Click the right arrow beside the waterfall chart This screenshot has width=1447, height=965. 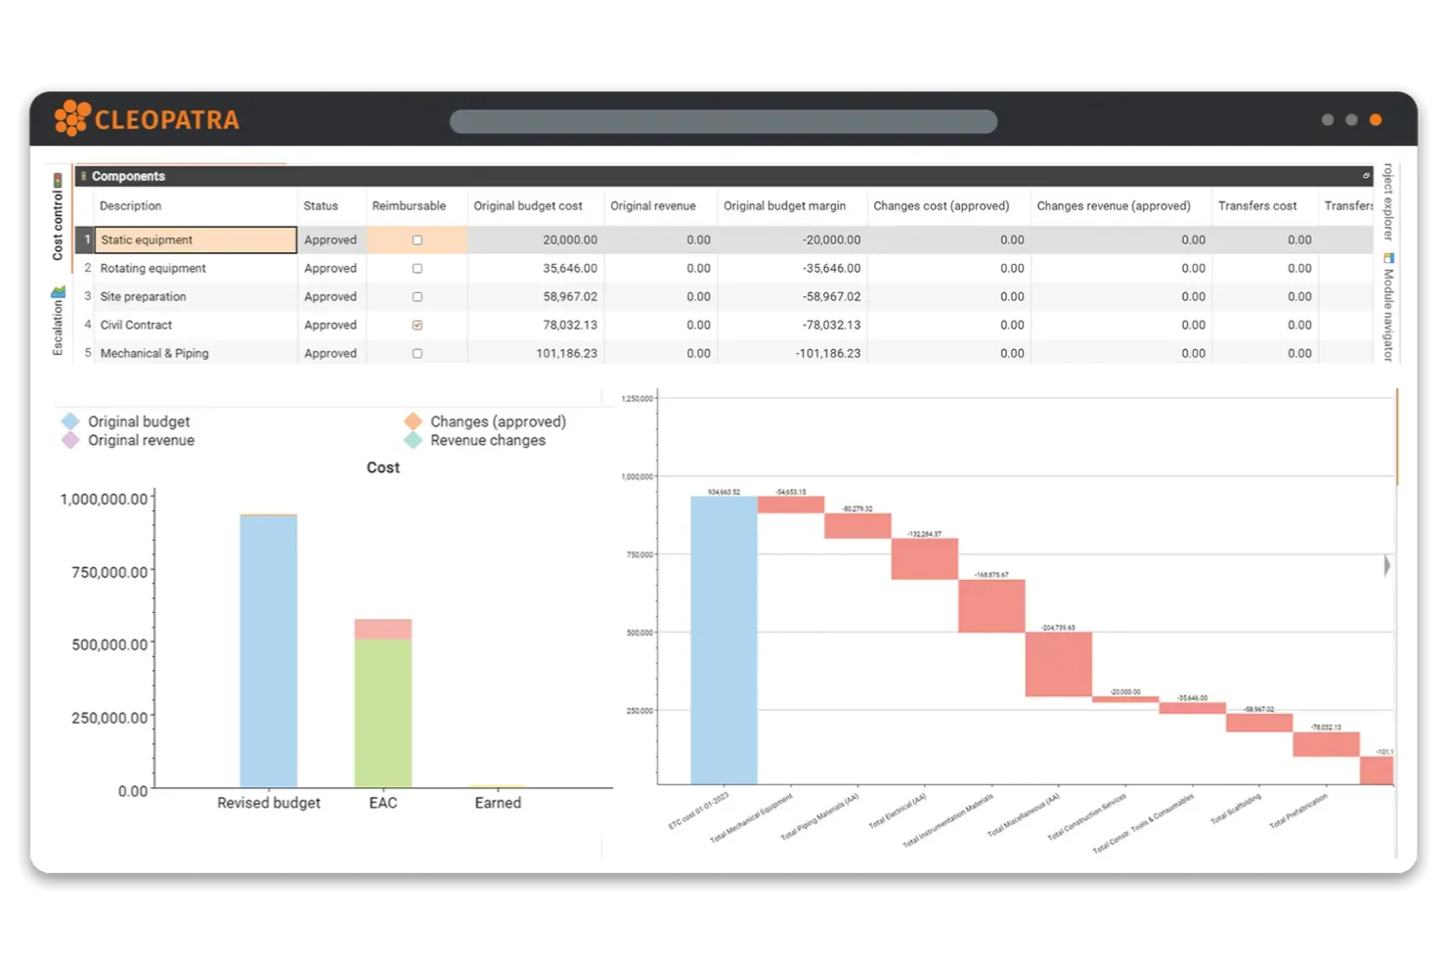(1386, 565)
